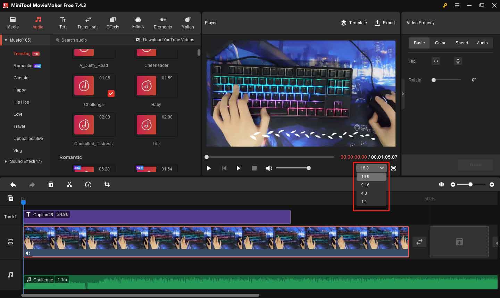
Task: Choose the 1:1 aspect ratio option
Action: pyautogui.click(x=371, y=202)
